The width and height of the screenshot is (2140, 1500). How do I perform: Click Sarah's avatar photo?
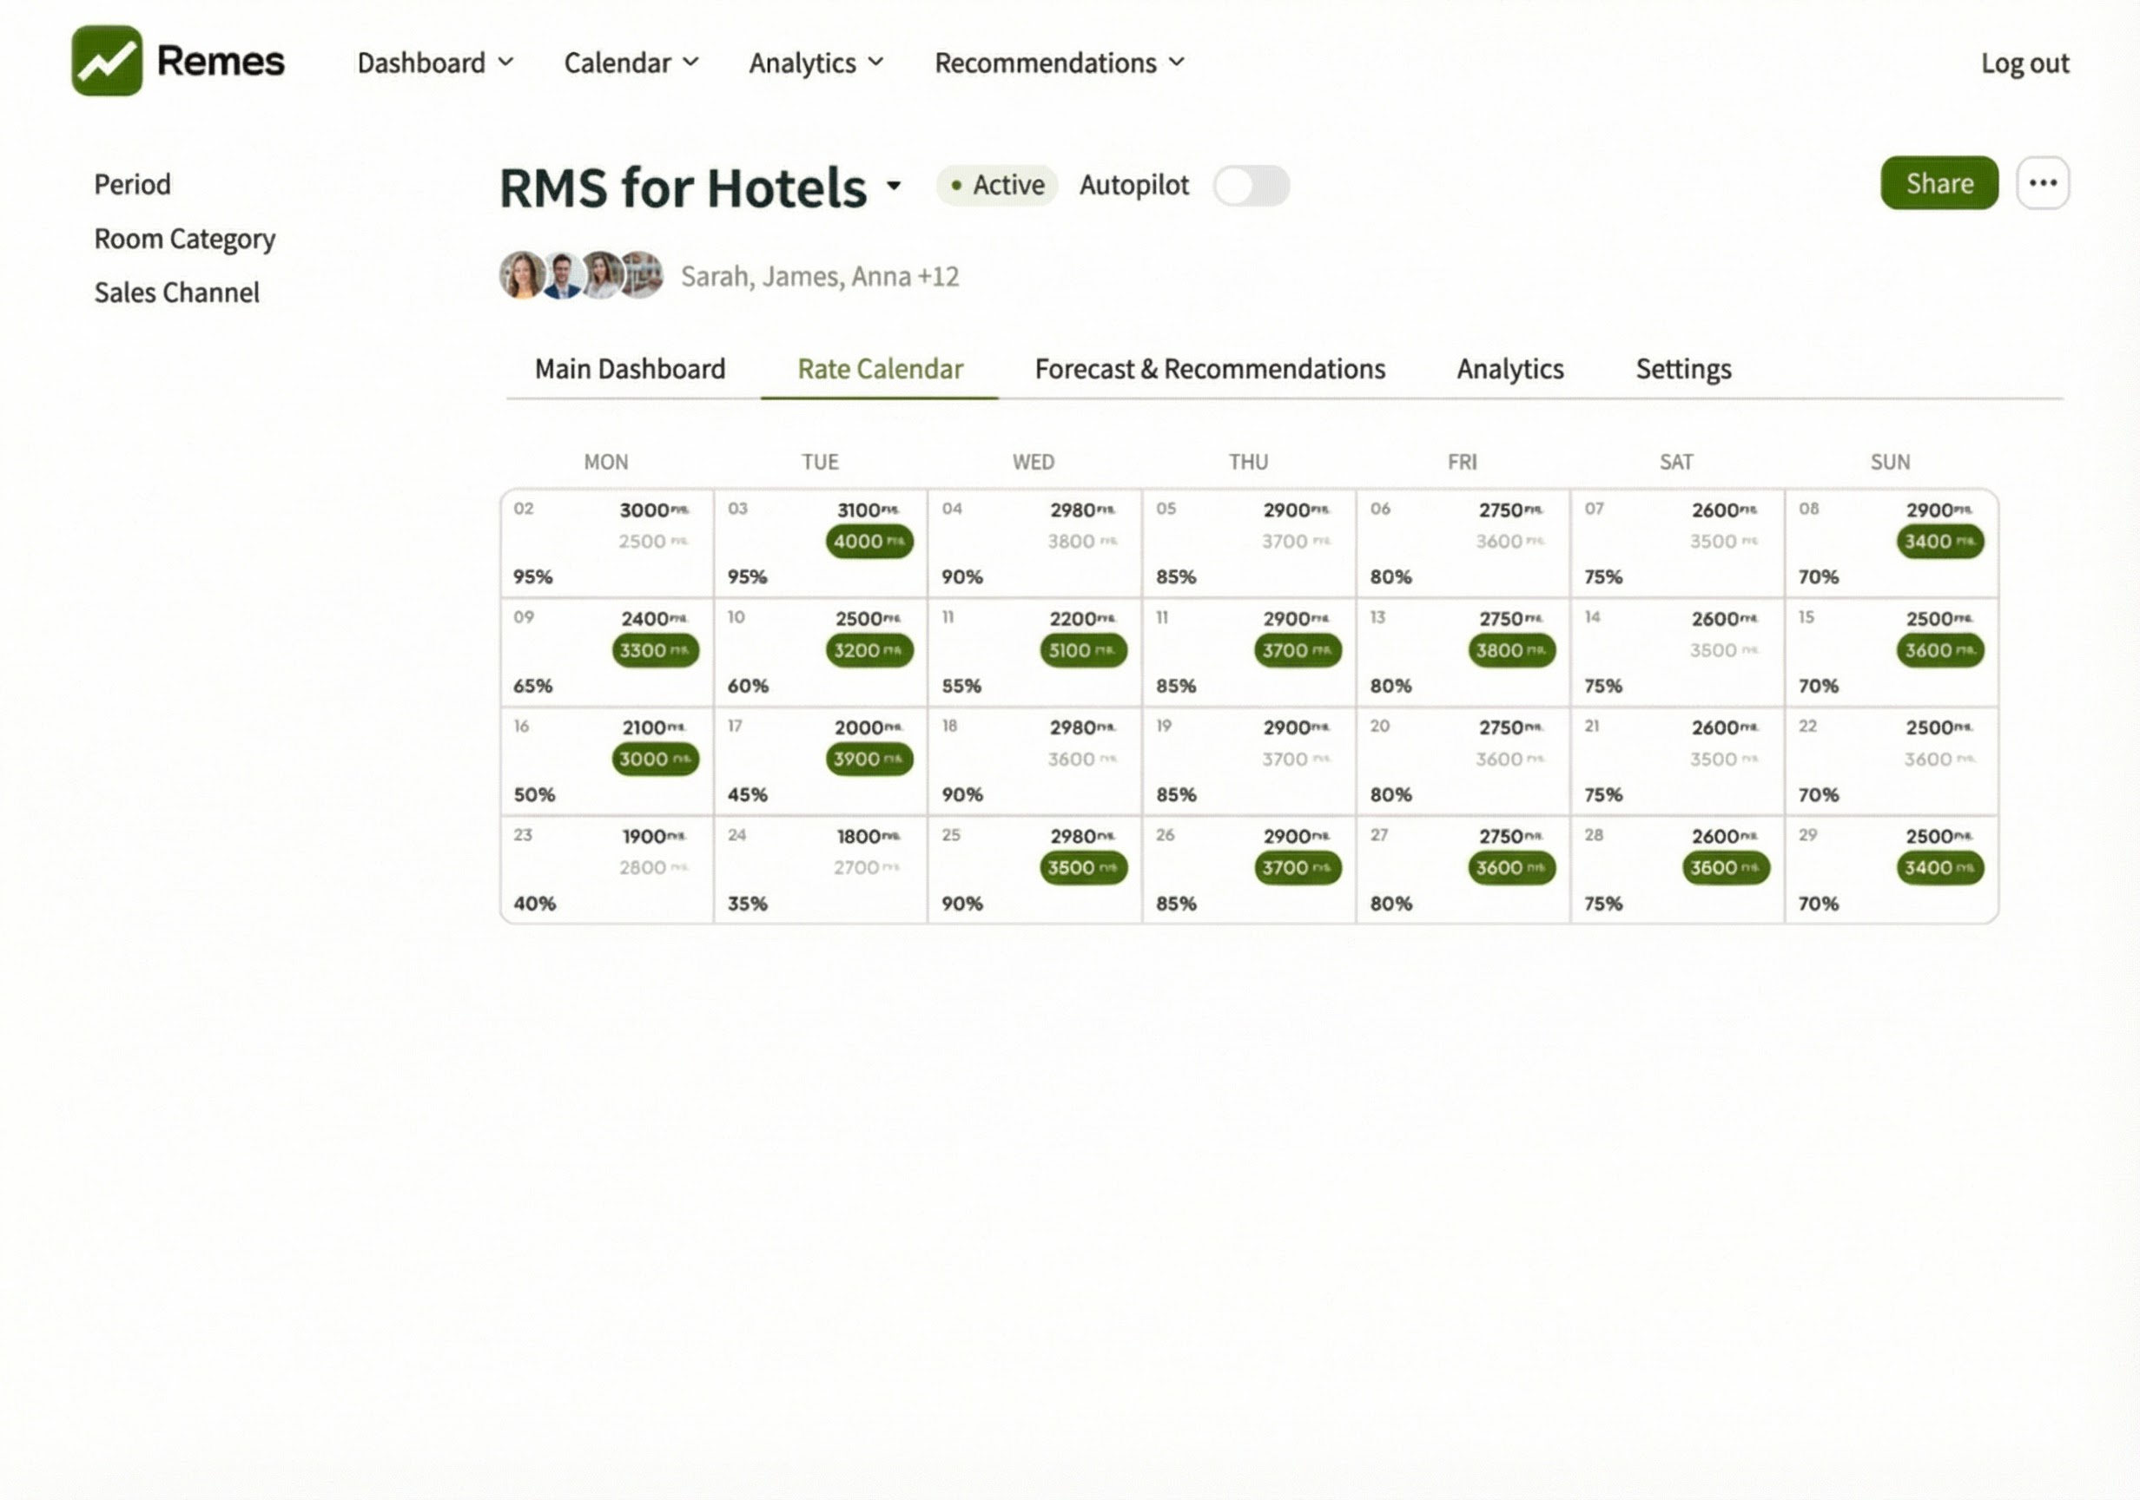[x=521, y=275]
